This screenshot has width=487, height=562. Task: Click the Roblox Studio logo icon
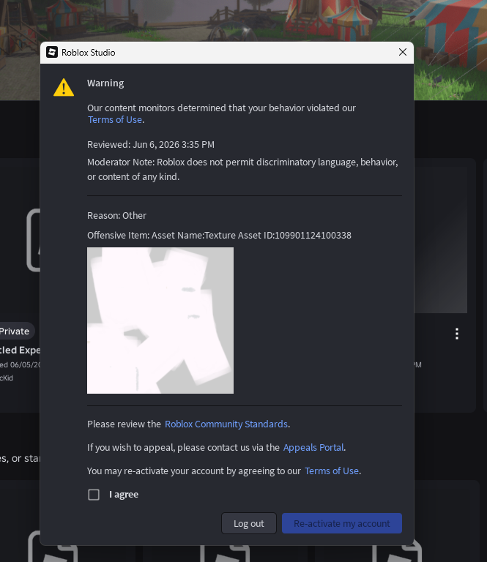52,53
